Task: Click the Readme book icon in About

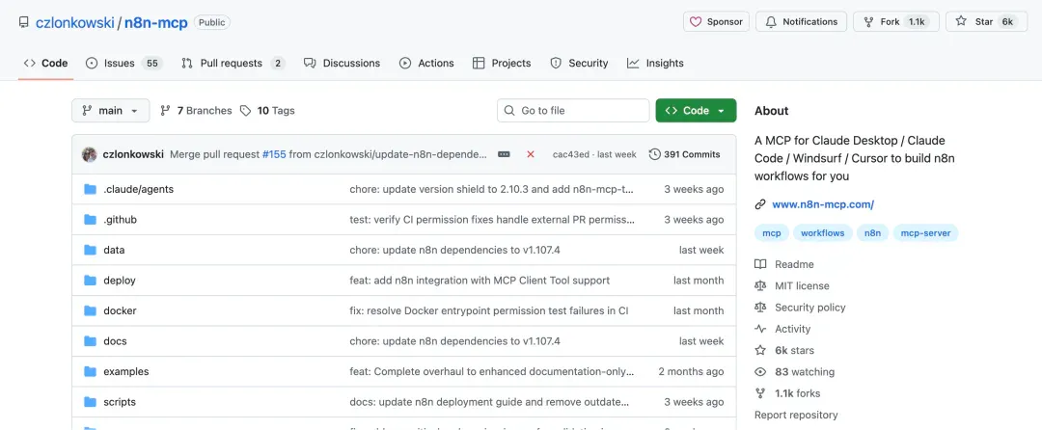Action: pyautogui.click(x=760, y=264)
